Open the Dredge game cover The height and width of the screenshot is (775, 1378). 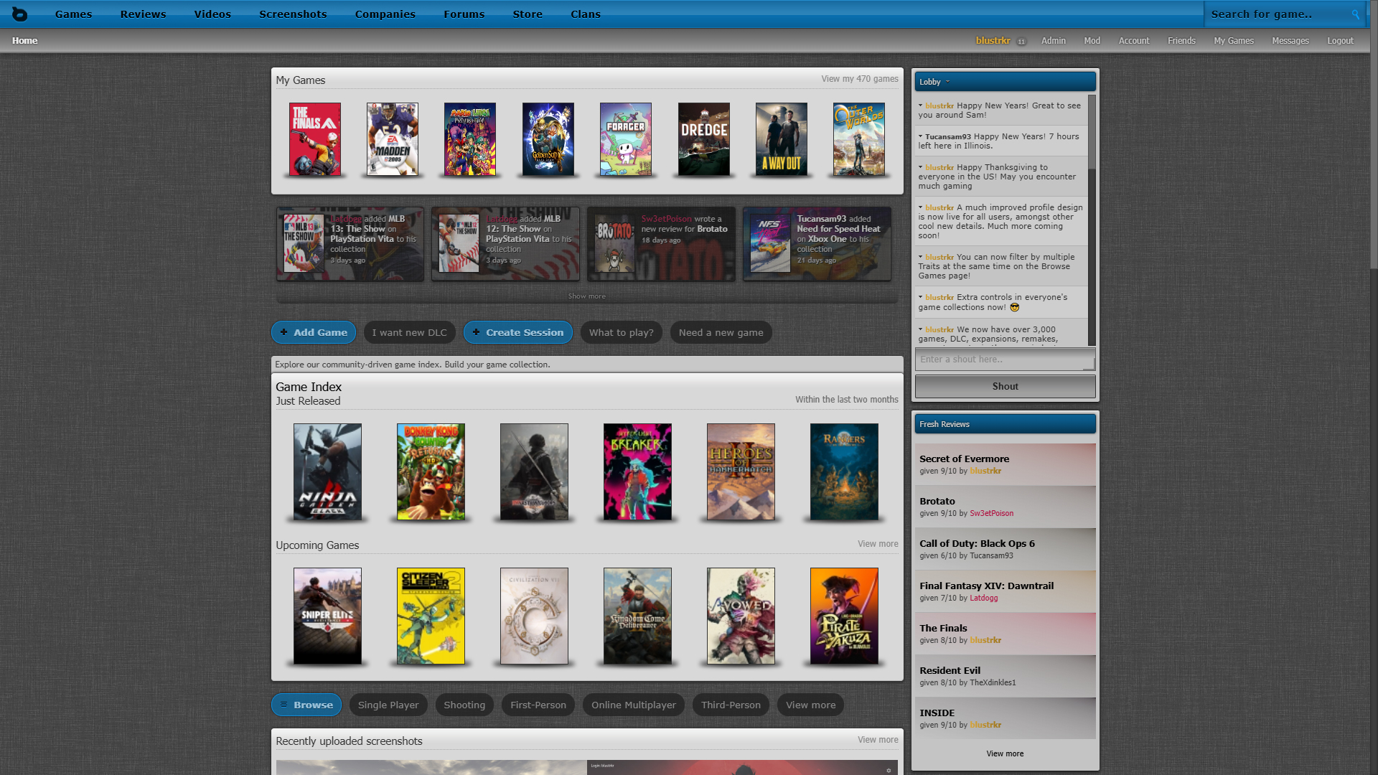pos(703,139)
